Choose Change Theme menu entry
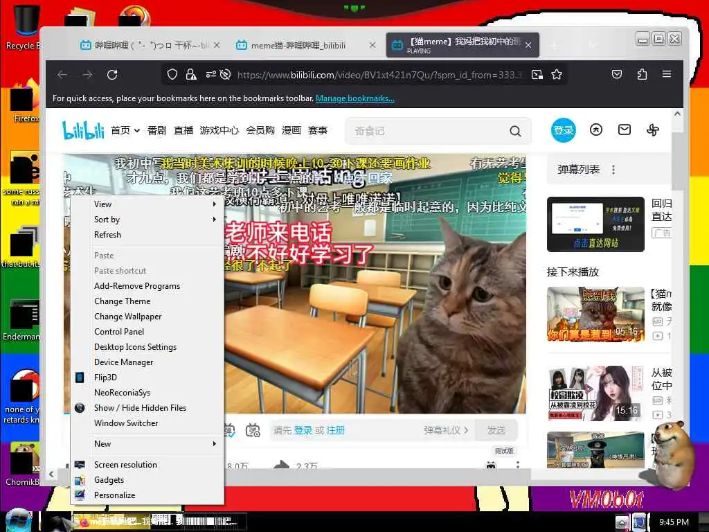The width and height of the screenshot is (709, 532). pyautogui.click(x=147, y=301)
